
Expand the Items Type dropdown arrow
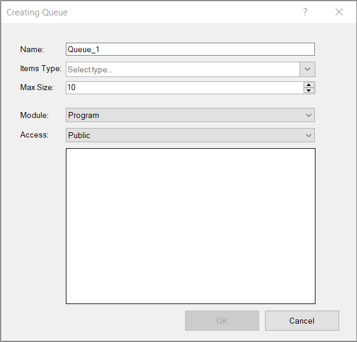pyautogui.click(x=307, y=69)
